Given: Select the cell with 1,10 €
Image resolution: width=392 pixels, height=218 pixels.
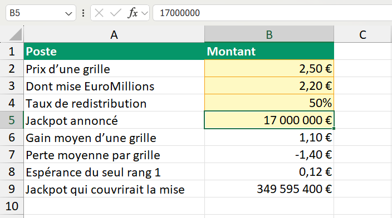Looking at the screenshot, I should (269, 137).
